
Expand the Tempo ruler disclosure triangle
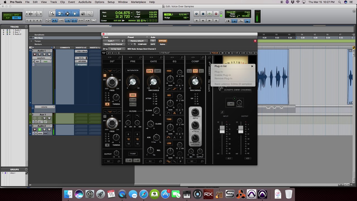click(32, 41)
